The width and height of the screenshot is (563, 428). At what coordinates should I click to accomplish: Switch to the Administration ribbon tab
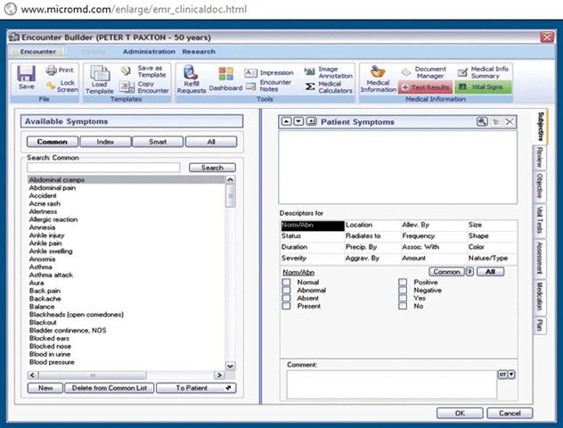tap(149, 52)
